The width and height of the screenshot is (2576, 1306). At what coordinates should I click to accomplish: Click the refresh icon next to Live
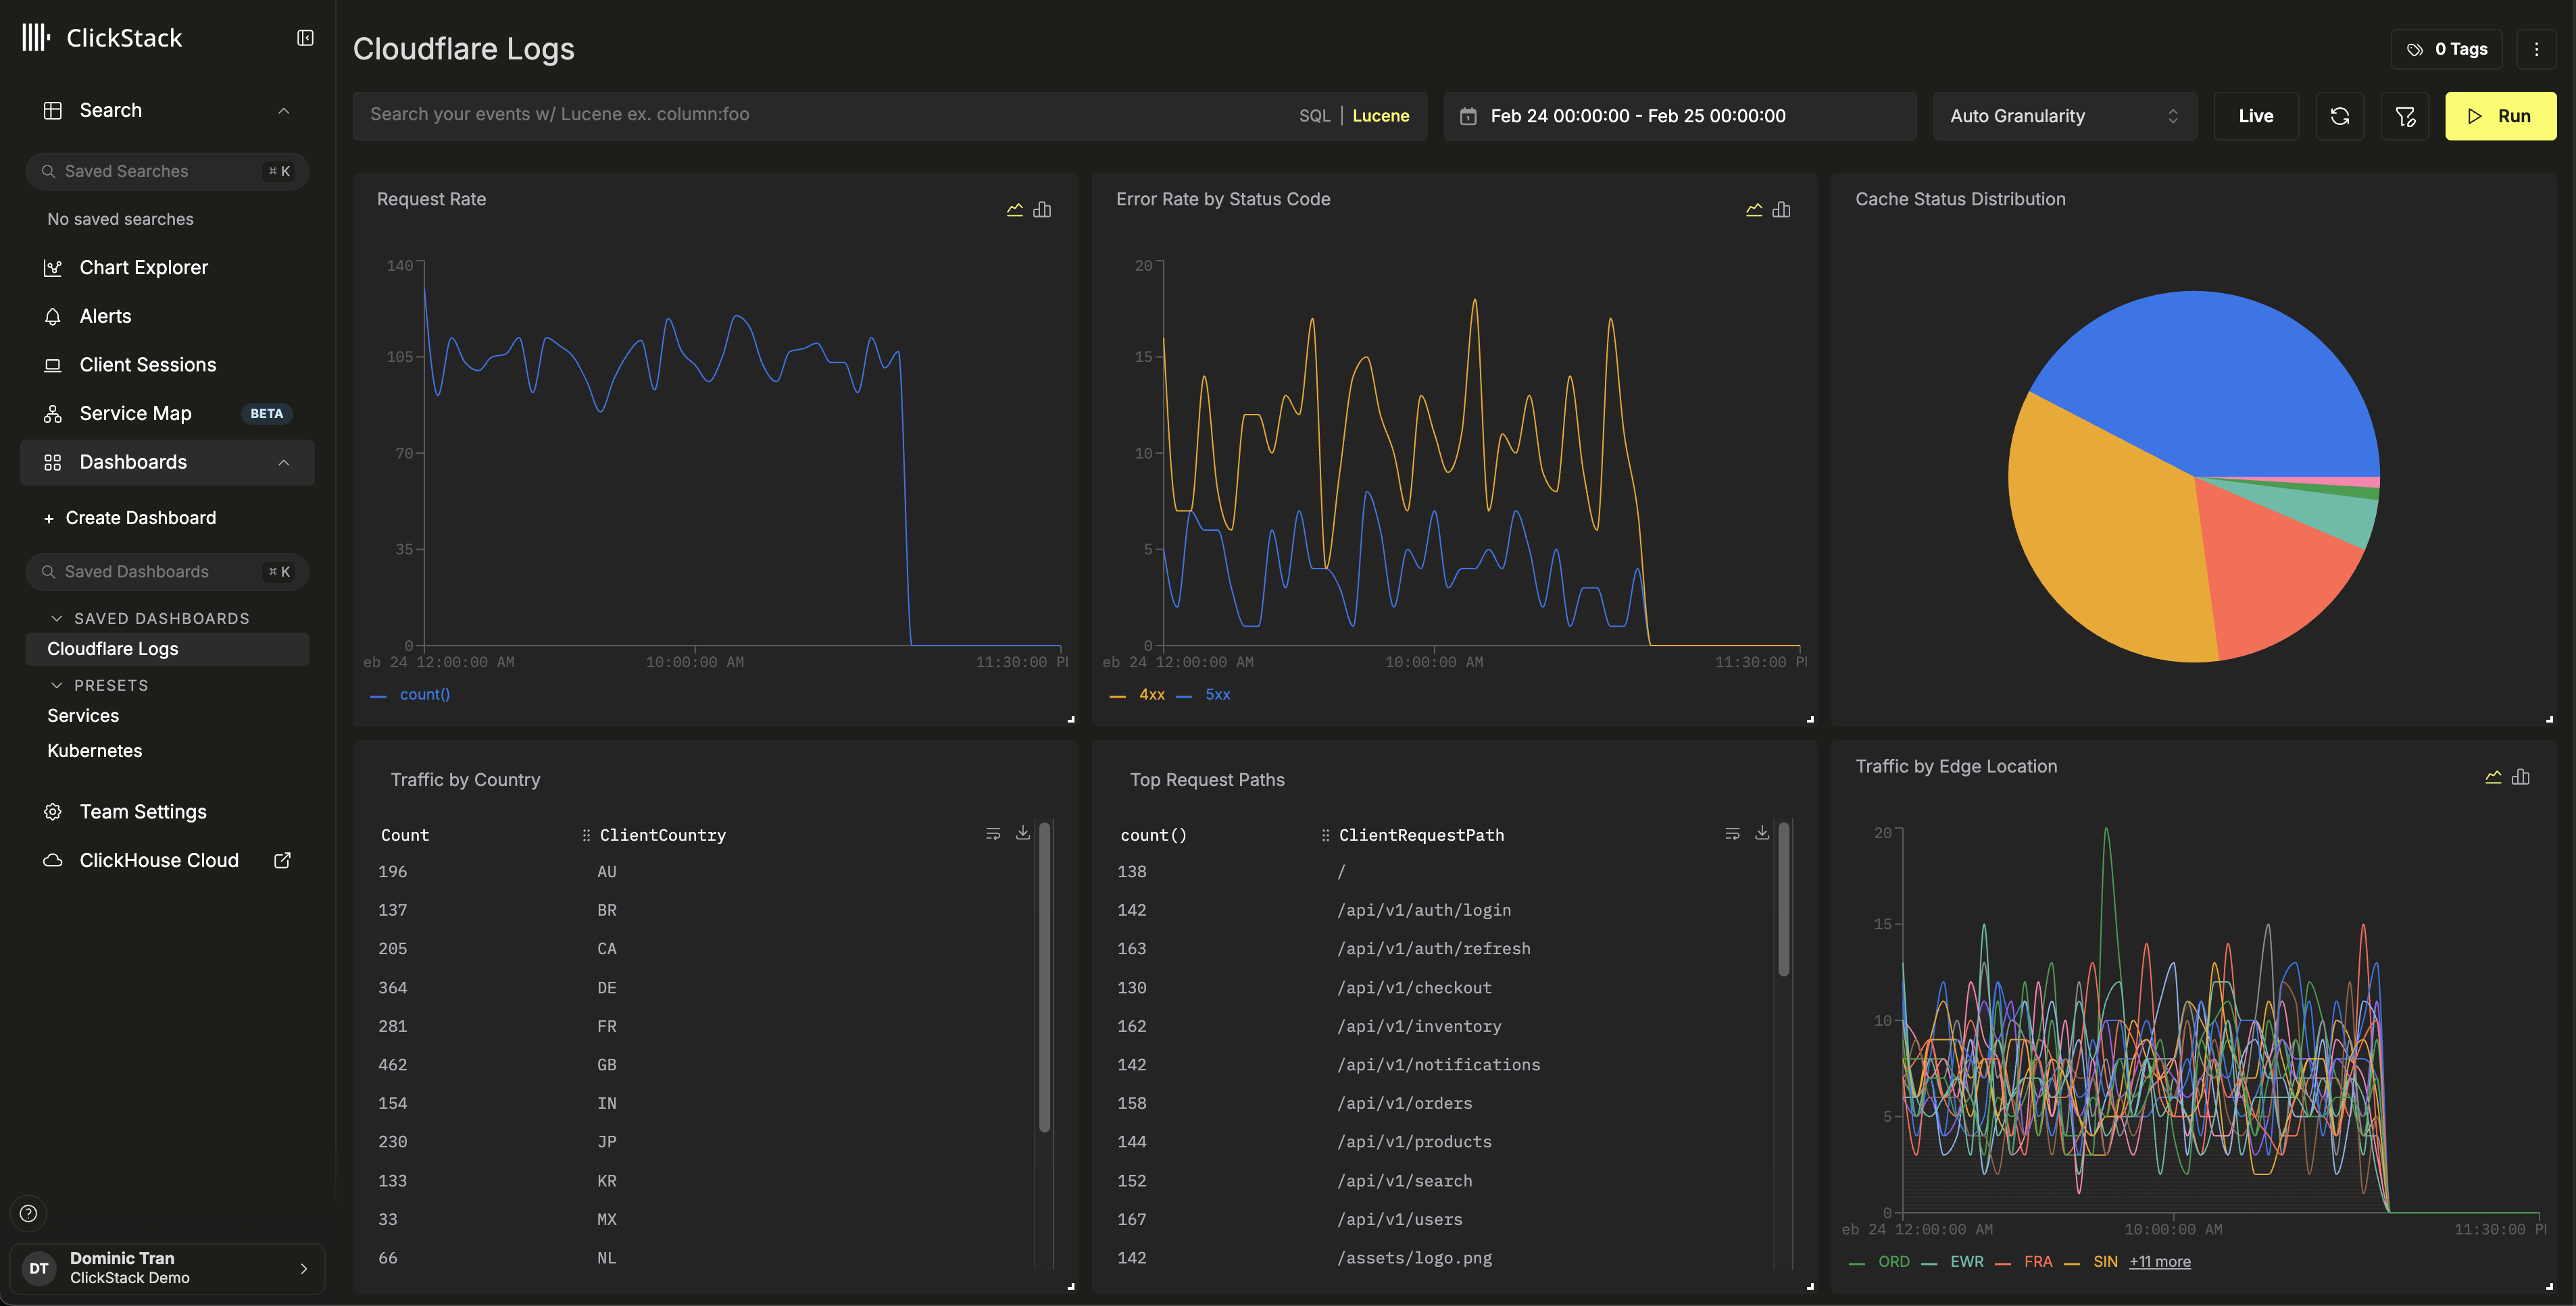click(x=2339, y=116)
